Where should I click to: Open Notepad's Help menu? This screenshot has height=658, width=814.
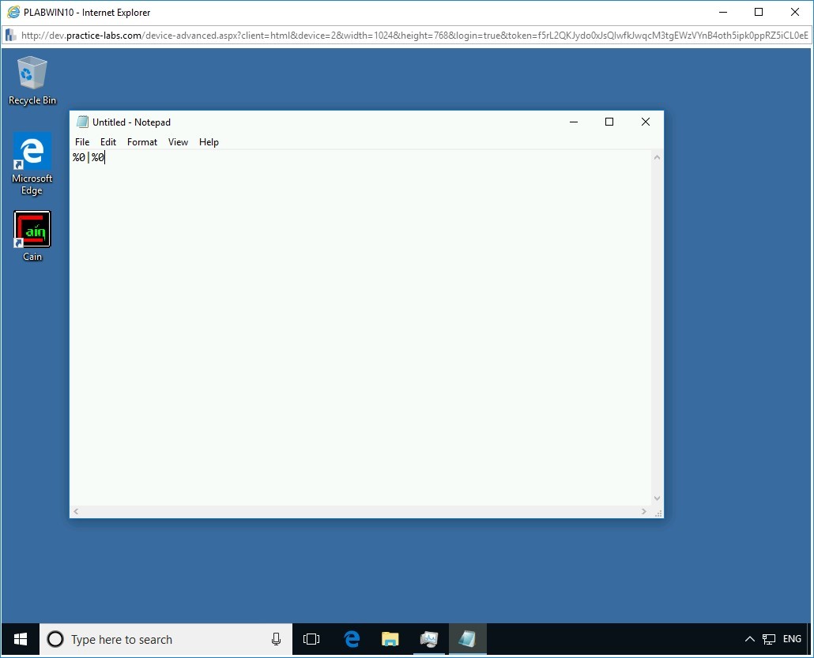[209, 142]
